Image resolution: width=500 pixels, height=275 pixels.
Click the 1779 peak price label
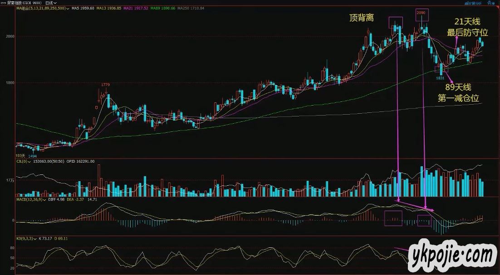click(105, 85)
